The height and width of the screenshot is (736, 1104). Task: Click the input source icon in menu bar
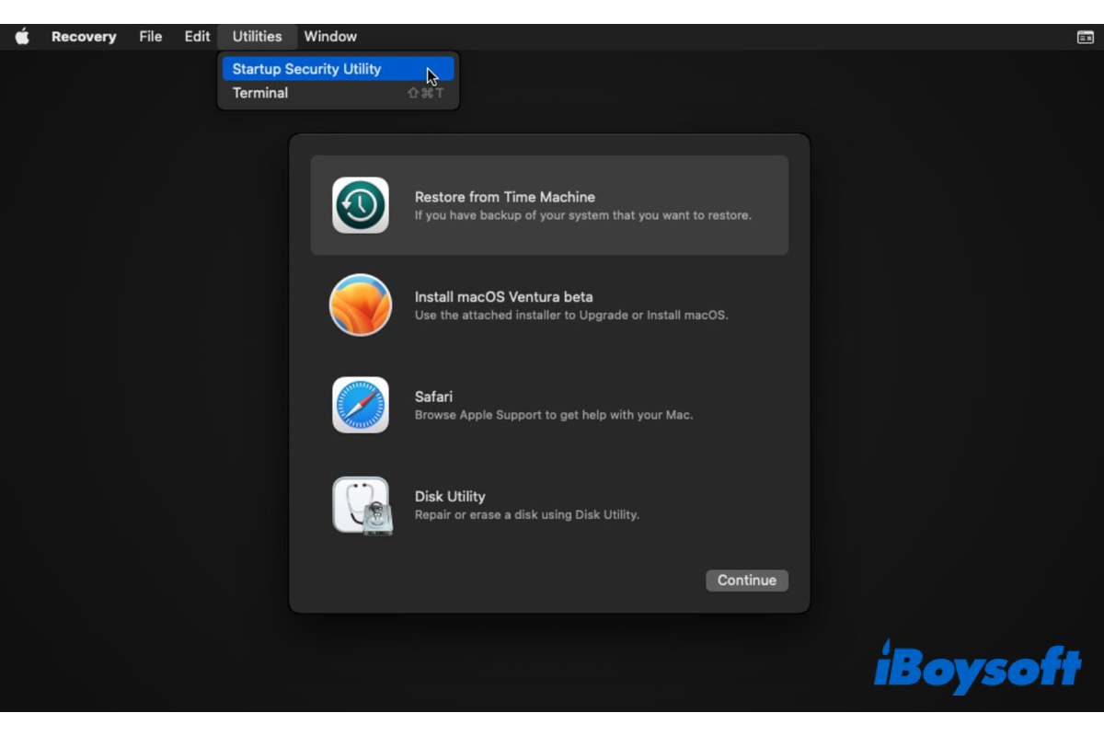click(x=1086, y=37)
